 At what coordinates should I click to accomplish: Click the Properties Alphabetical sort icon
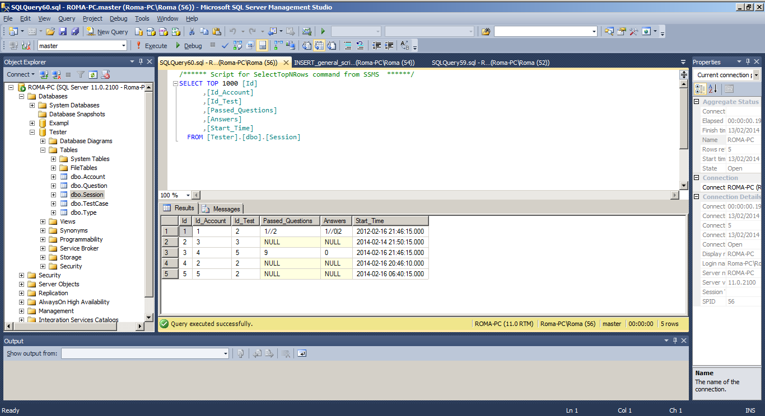[712, 88]
